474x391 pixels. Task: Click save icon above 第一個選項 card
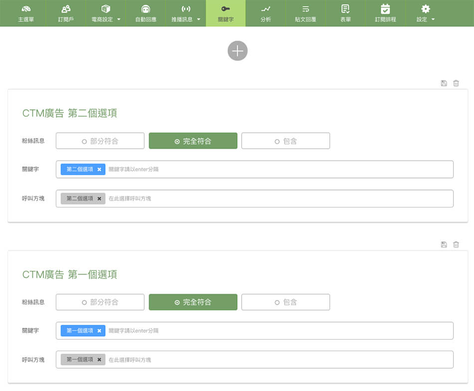444,244
